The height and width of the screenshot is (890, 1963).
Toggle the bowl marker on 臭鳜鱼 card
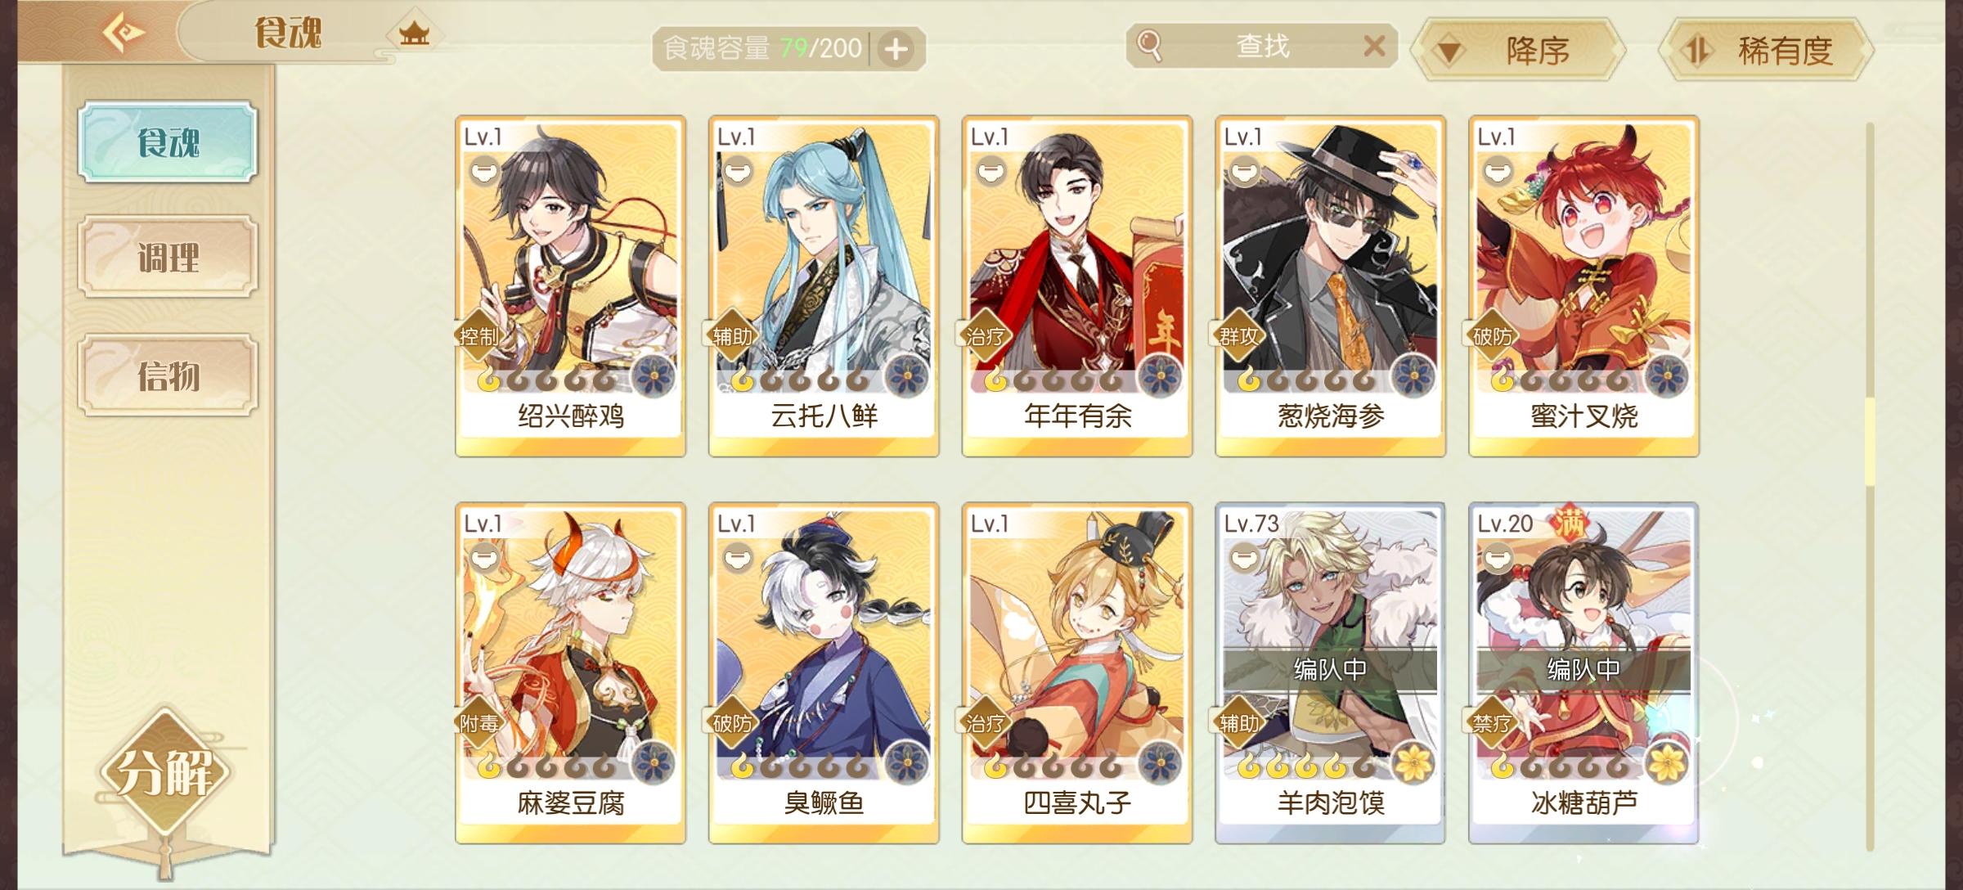(x=738, y=559)
